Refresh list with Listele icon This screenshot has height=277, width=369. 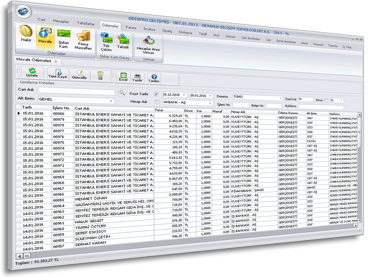click(x=32, y=72)
